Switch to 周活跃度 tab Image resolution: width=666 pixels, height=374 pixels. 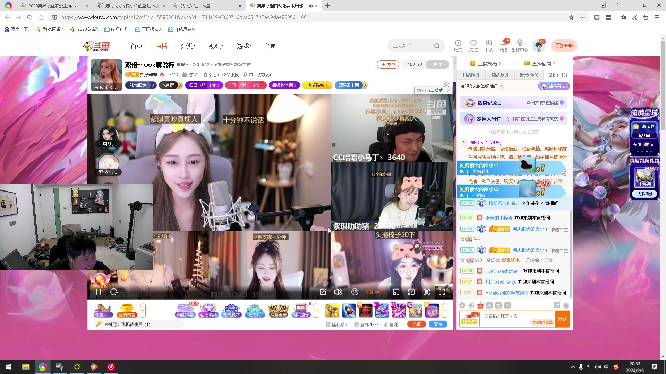(x=500, y=75)
